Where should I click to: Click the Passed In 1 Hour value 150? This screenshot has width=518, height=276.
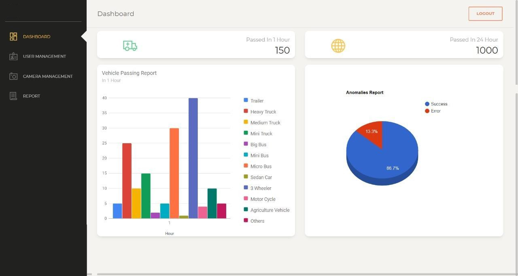282,50
